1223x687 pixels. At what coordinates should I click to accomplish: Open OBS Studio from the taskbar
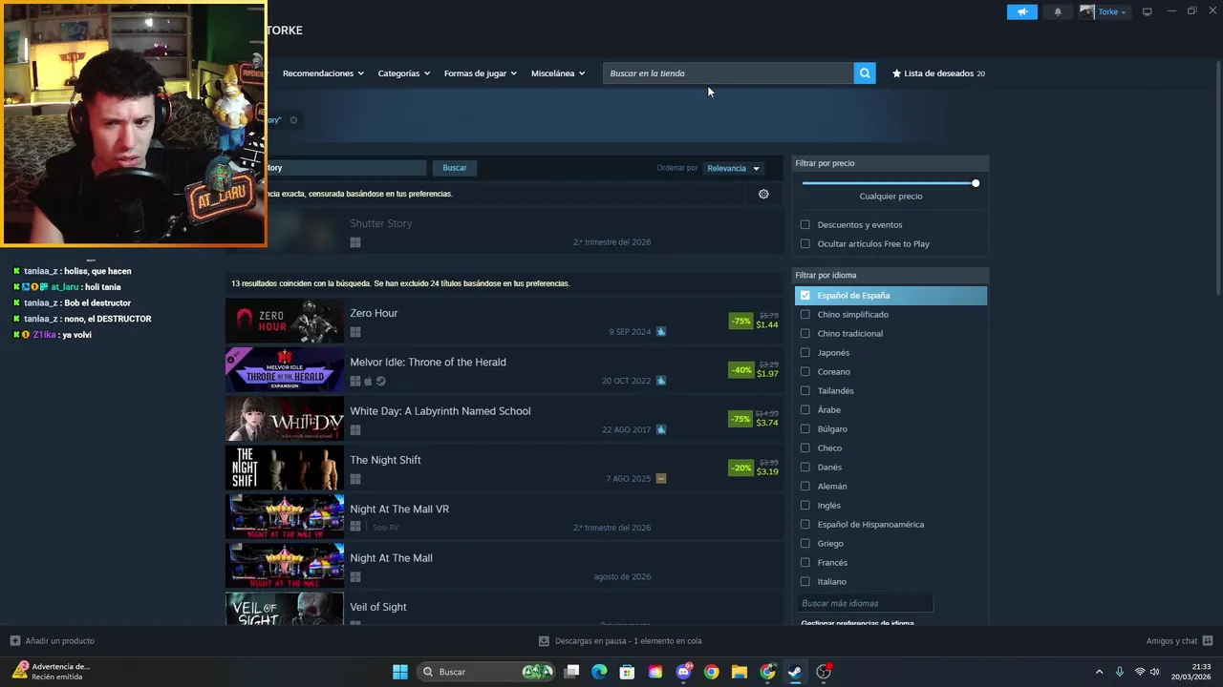[824, 672]
